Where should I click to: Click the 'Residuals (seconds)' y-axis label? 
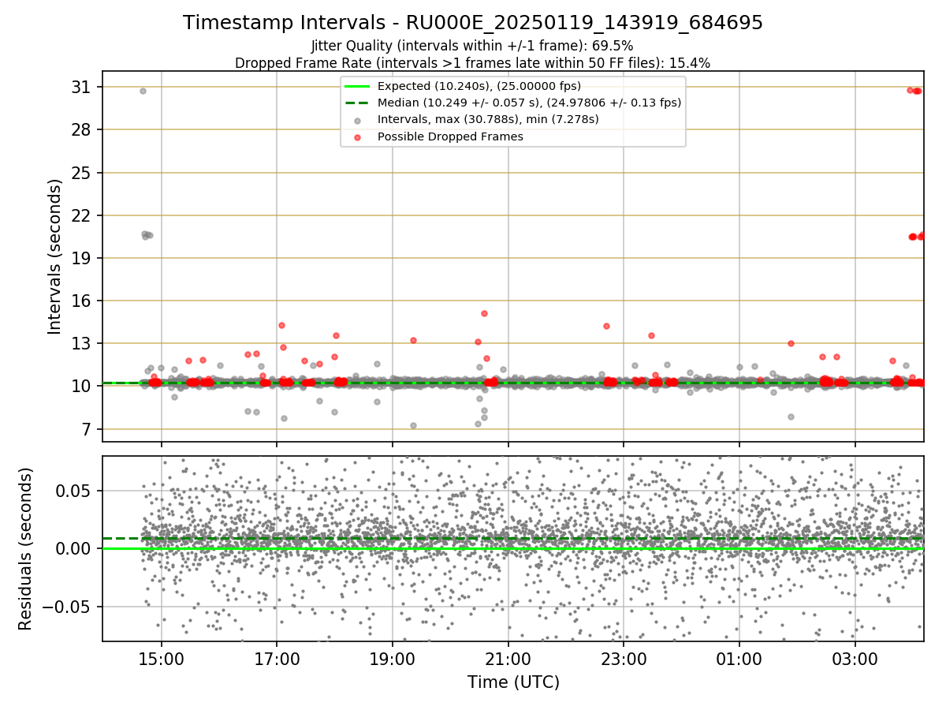25,549
